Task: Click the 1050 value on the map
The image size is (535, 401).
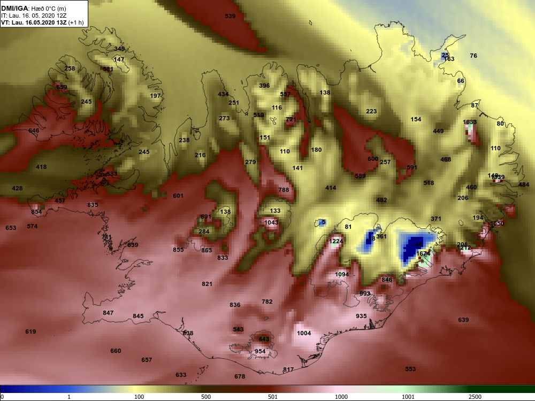Action: [497, 223]
